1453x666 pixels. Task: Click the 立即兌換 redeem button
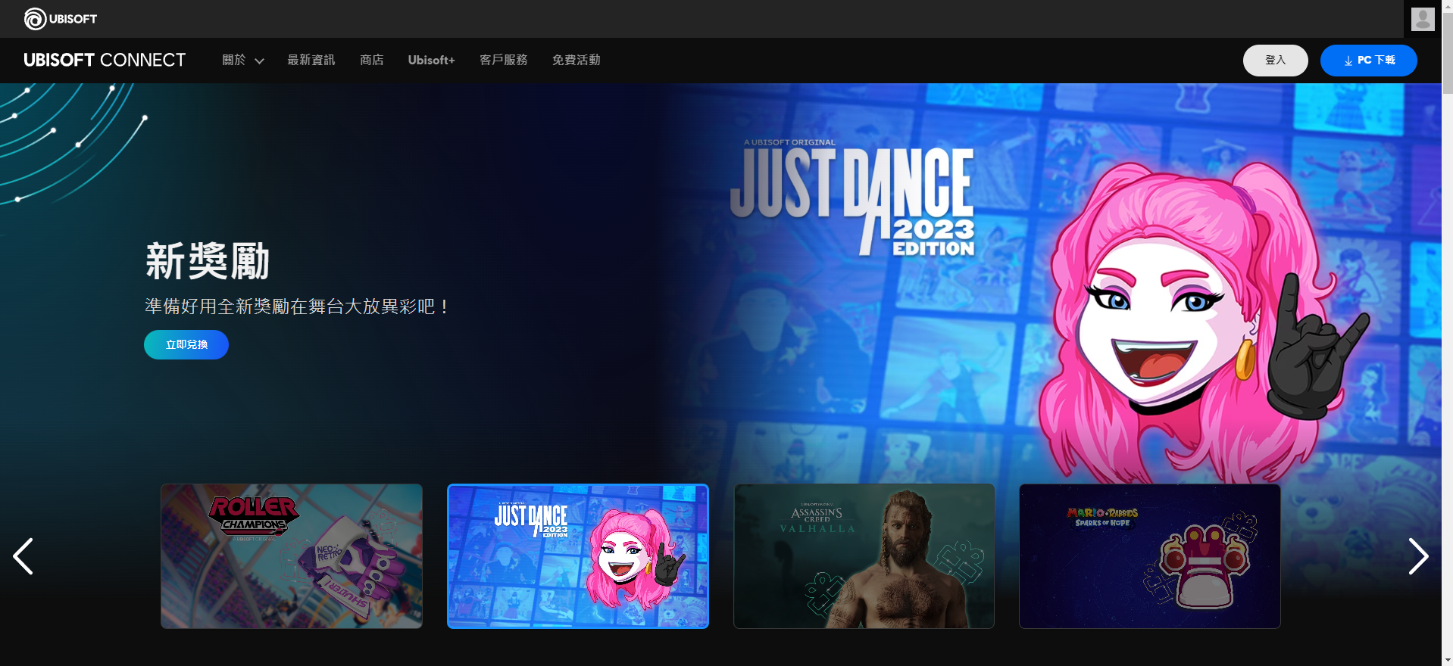point(186,344)
